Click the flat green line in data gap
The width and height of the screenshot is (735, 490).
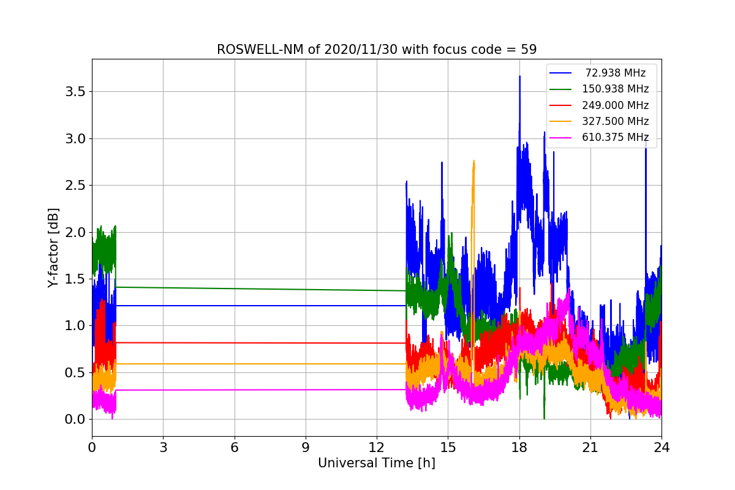pyautogui.click(x=260, y=288)
